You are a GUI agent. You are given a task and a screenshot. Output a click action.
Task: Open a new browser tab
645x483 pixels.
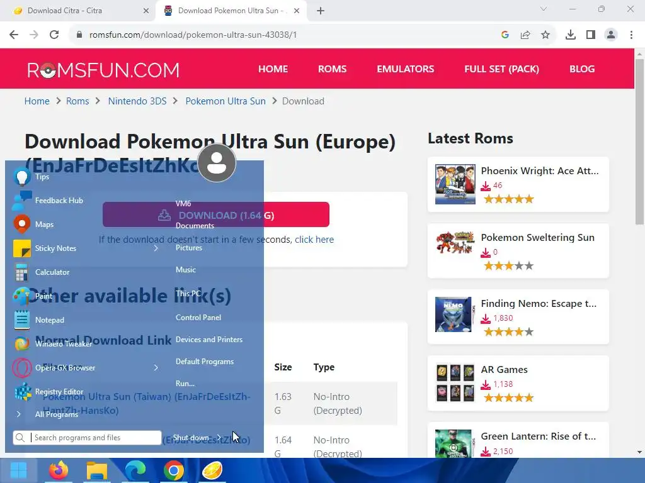(321, 11)
